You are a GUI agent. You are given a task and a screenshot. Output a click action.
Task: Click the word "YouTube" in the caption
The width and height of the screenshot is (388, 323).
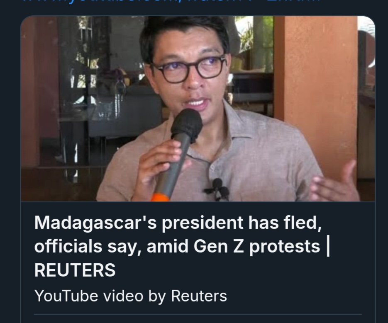click(x=66, y=296)
